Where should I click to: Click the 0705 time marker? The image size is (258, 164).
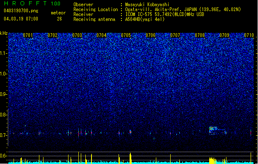click(126, 35)
